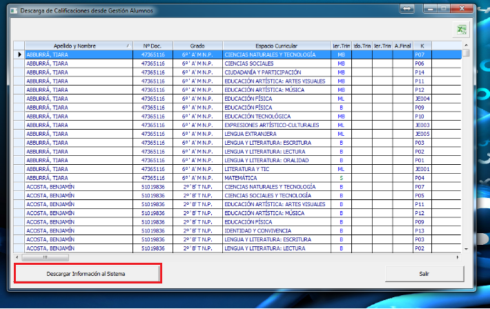Sort by the Apellido y Nombre column header
This screenshot has height=309, width=490.
pyautogui.click(x=77, y=46)
